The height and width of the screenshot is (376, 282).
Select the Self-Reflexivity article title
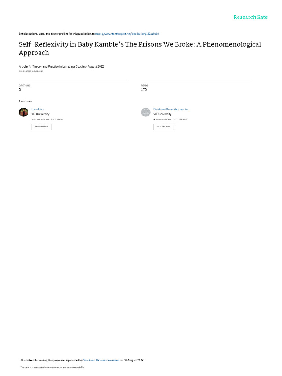[140, 48]
